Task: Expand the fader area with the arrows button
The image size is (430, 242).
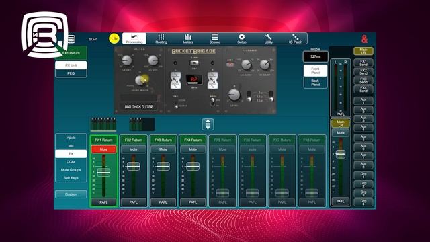Action: point(208,124)
